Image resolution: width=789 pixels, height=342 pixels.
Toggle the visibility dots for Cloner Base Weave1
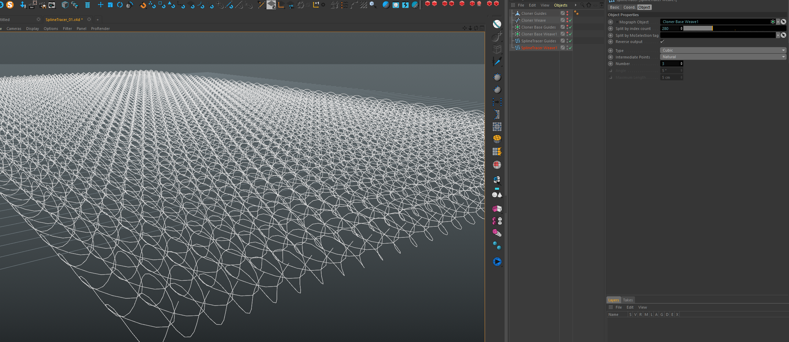click(x=567, y=34)
